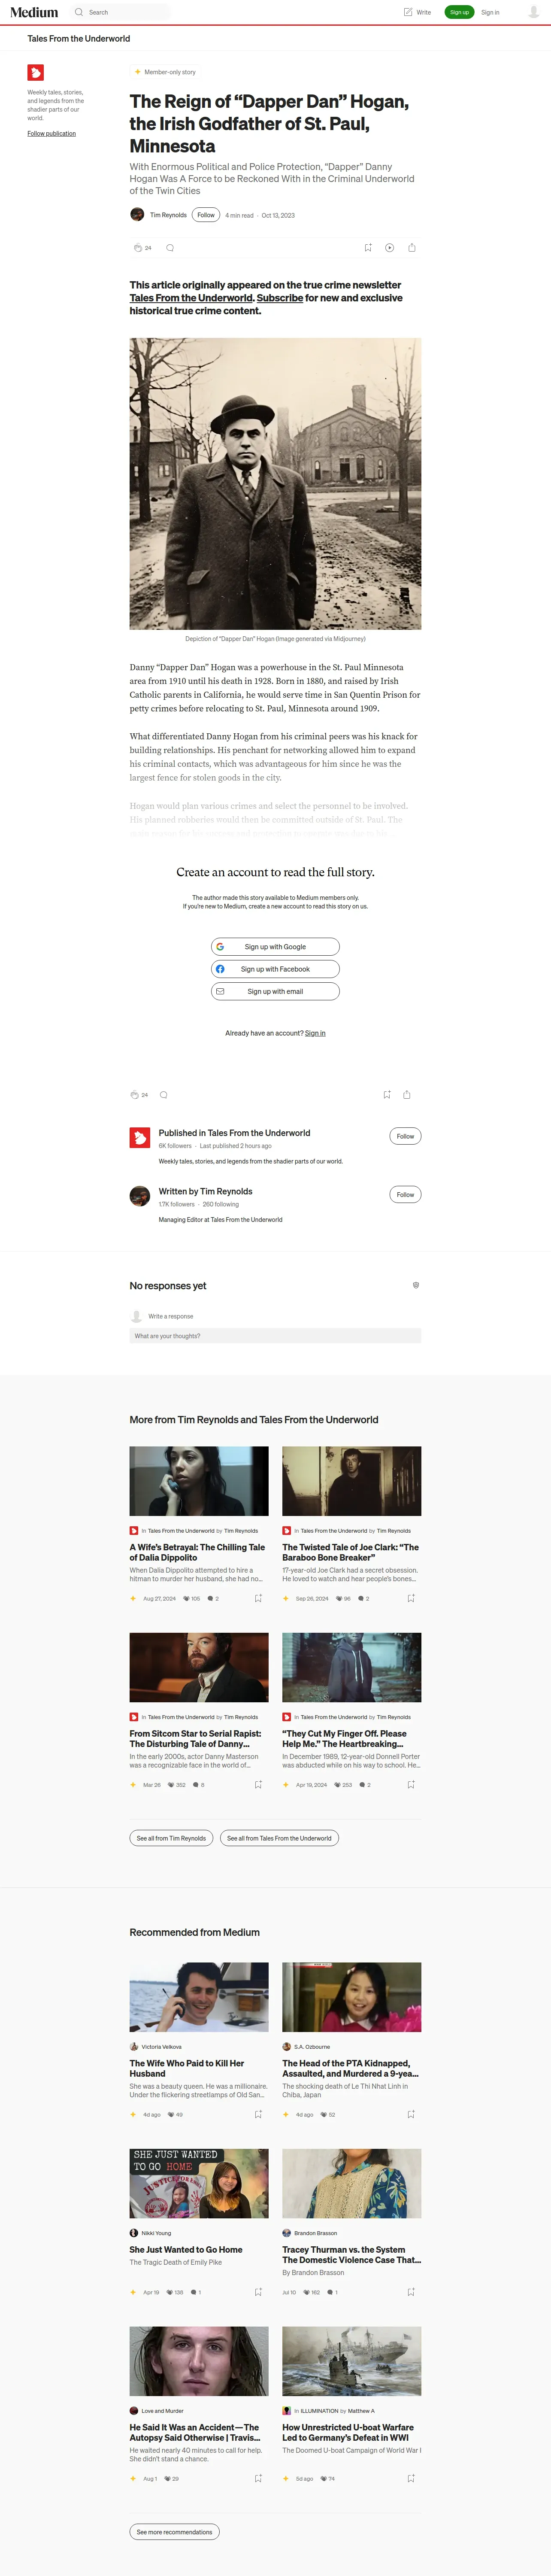Click the Dapper Dan Hogan depiction image
The image size is (551, 2576).
[x=275, y=484]
